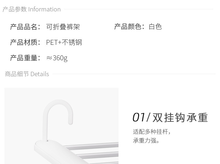Click the 产品参数 Information section heading
The image size is (220, 164).
click(32, 9)
